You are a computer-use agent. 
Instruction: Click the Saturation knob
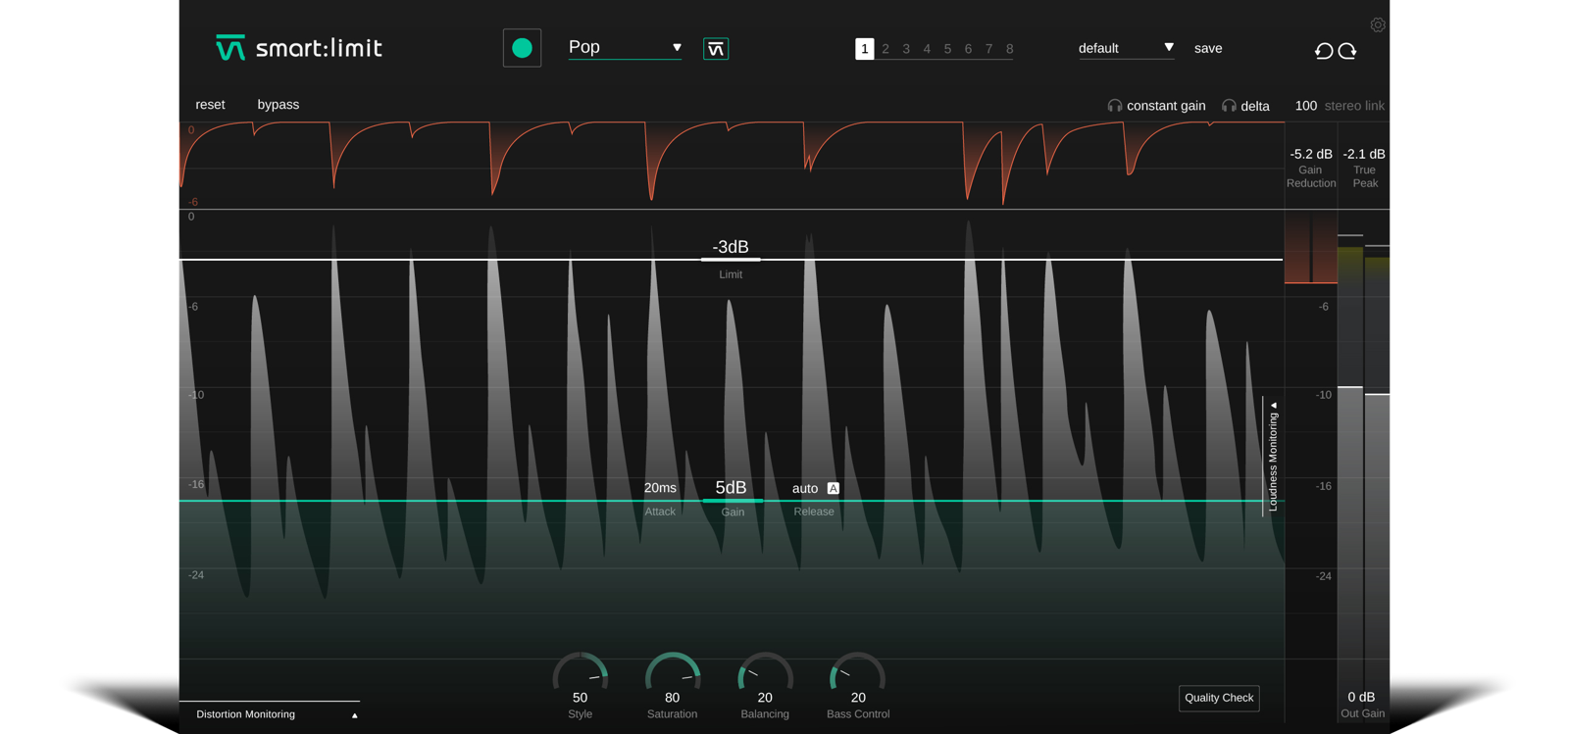click(673, 672)
